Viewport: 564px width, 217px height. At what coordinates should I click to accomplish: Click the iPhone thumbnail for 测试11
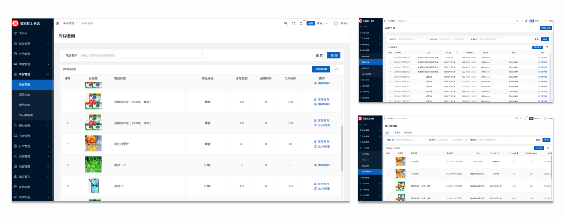[x=93, y=185]
